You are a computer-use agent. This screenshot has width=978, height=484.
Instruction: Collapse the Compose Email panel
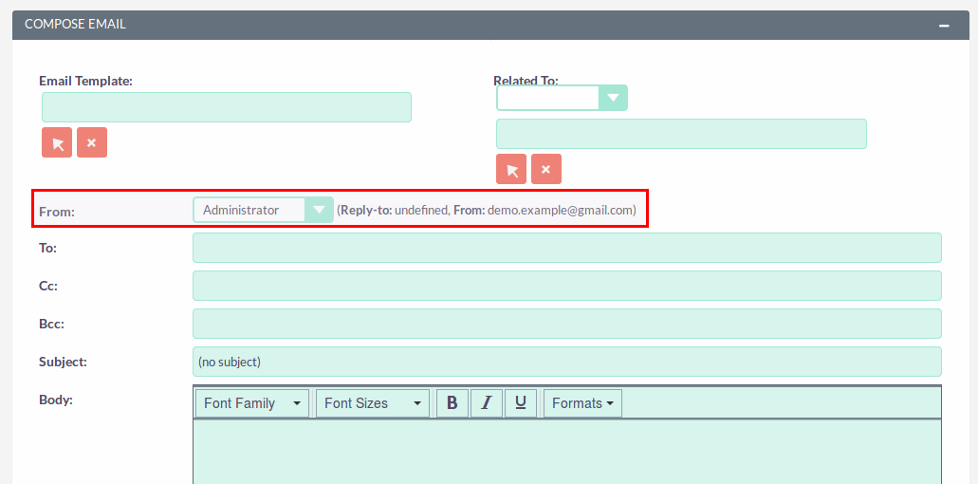tap(944, 25)
